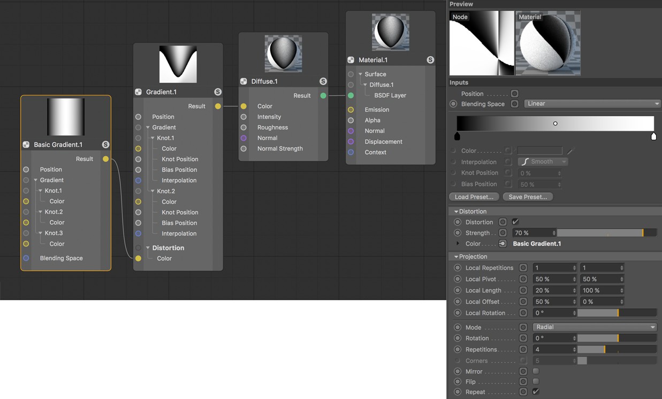Click the S icon on Basic Gradient.1 node
The width and height of the screenshot is (662, 399).
105,145
